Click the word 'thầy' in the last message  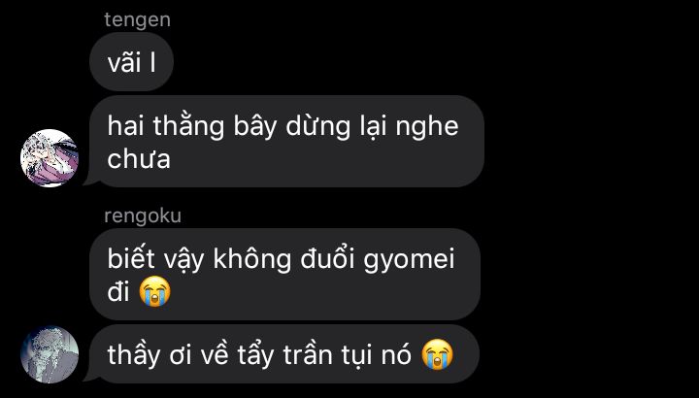[x=133, y=355]
